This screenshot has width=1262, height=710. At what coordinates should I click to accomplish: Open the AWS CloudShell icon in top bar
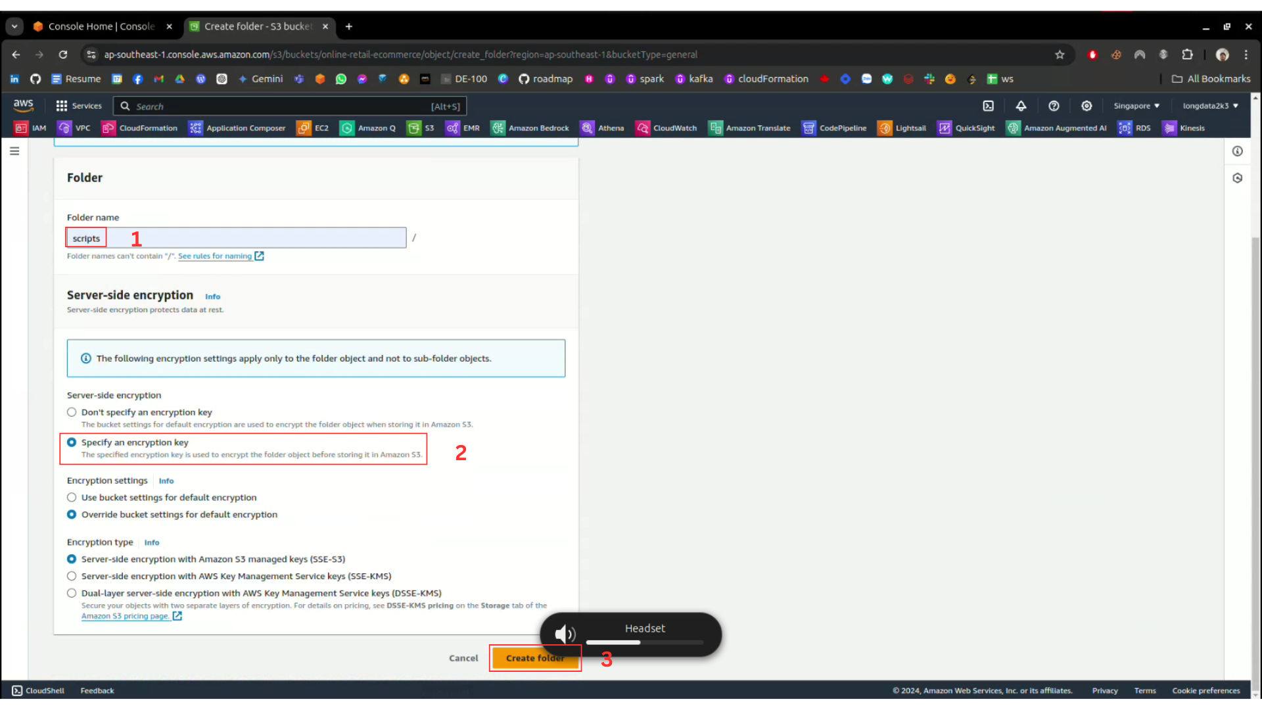click(x=988, y=106)
